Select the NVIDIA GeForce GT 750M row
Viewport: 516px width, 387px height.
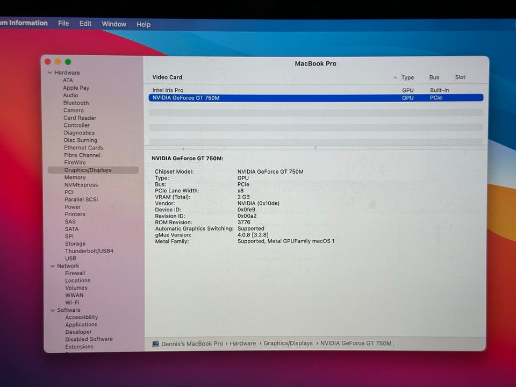(x=316, y=98)
